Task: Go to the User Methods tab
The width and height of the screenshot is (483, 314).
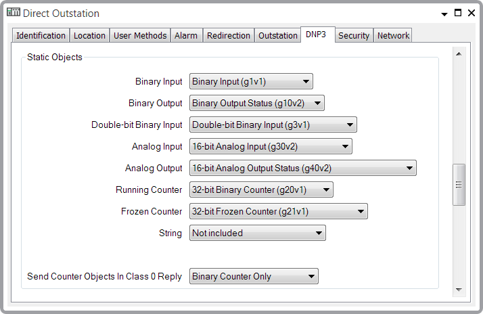Action: pyautogui.click(x=140, y=36)
